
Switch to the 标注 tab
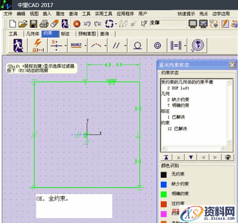[x=65, y=34]
